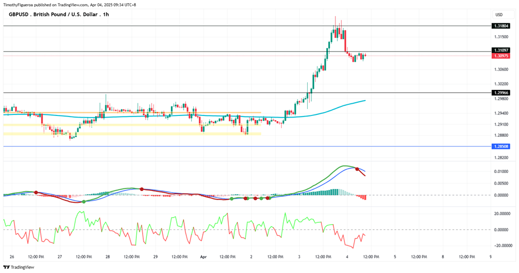Click the 20.00000 oscillator axis value
Screen dimensions: 519x273
click(x=502, y=214)
